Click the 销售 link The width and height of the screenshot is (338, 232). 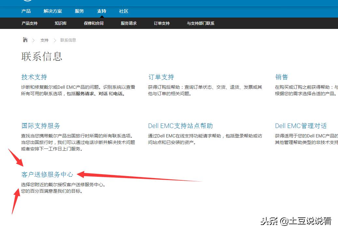pyautogui.click(x=282, y=77)
